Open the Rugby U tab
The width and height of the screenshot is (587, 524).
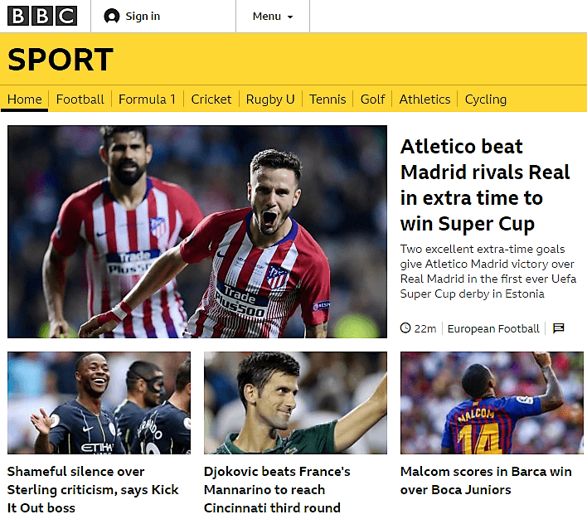(x=270, y=99)
